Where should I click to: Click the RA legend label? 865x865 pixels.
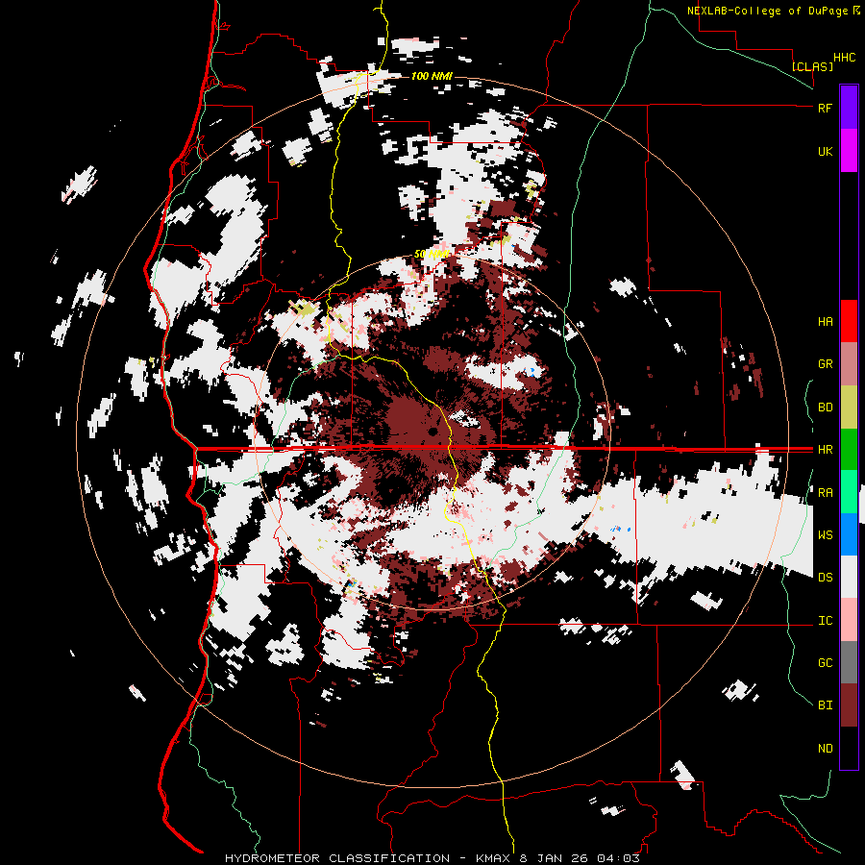[825, 493]
